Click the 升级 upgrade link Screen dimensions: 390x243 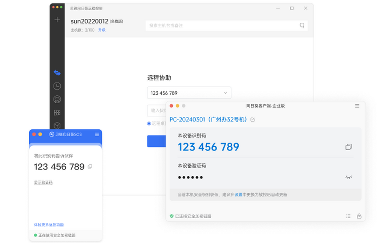point(102,30)
